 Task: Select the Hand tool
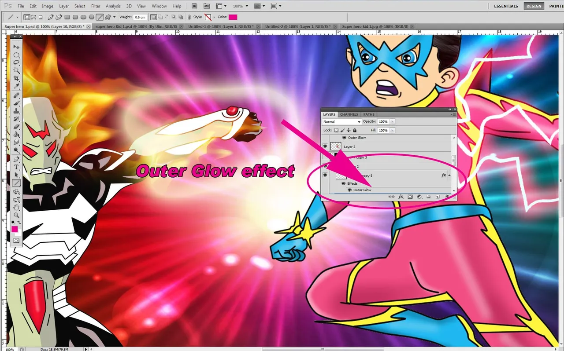[x=16, y=207]
